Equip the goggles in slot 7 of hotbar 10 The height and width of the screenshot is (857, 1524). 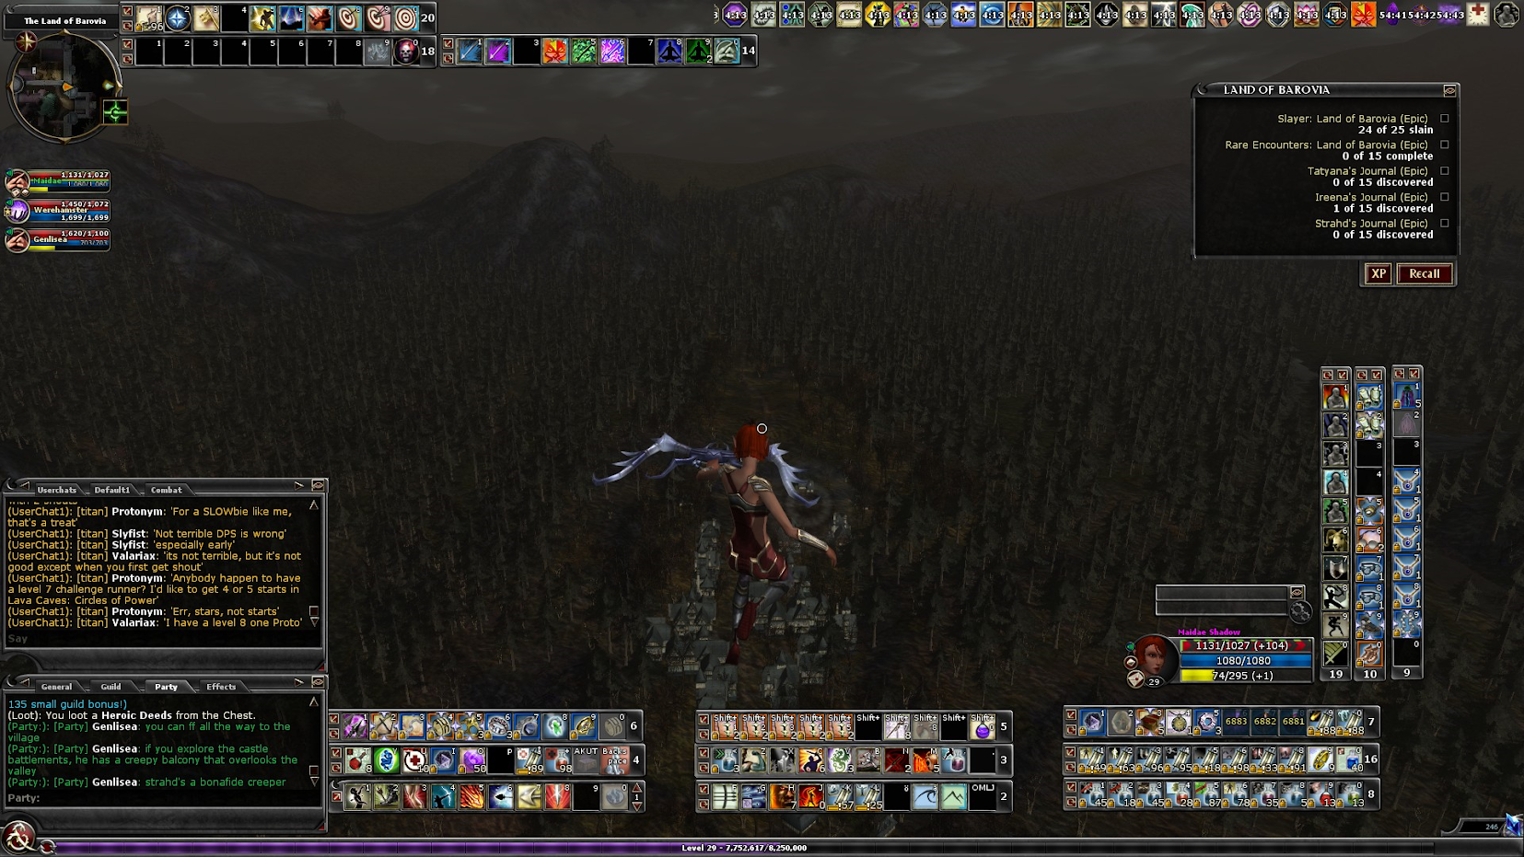point(1369,568)
